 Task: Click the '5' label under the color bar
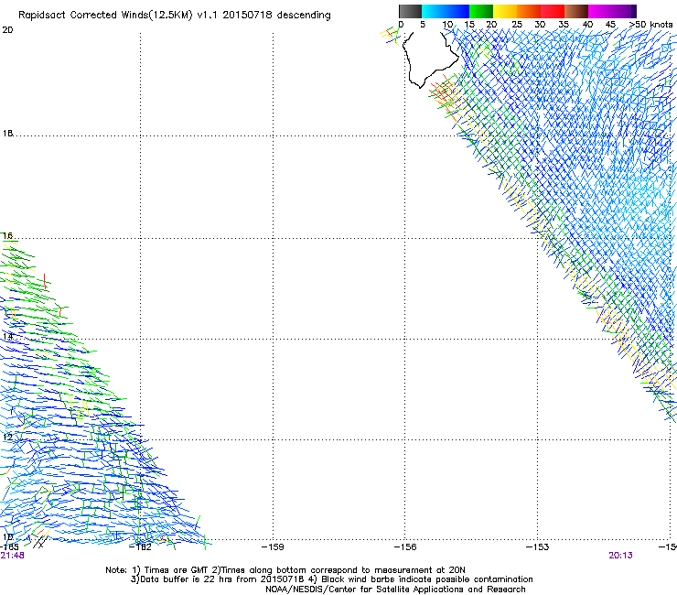(x=423, y=25)
